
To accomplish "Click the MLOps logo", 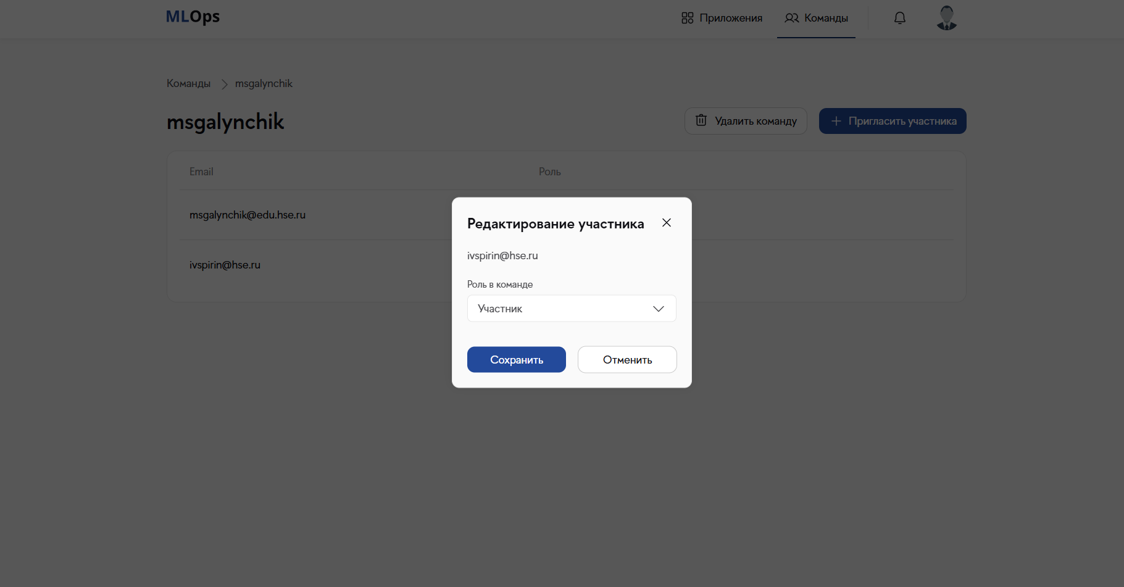I will click(193, 17).
